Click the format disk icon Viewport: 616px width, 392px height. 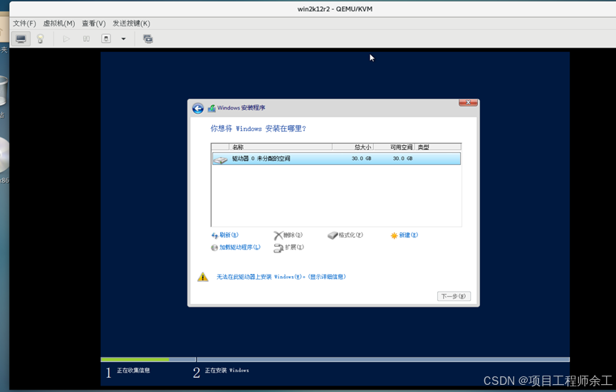[x=333, y=235]
